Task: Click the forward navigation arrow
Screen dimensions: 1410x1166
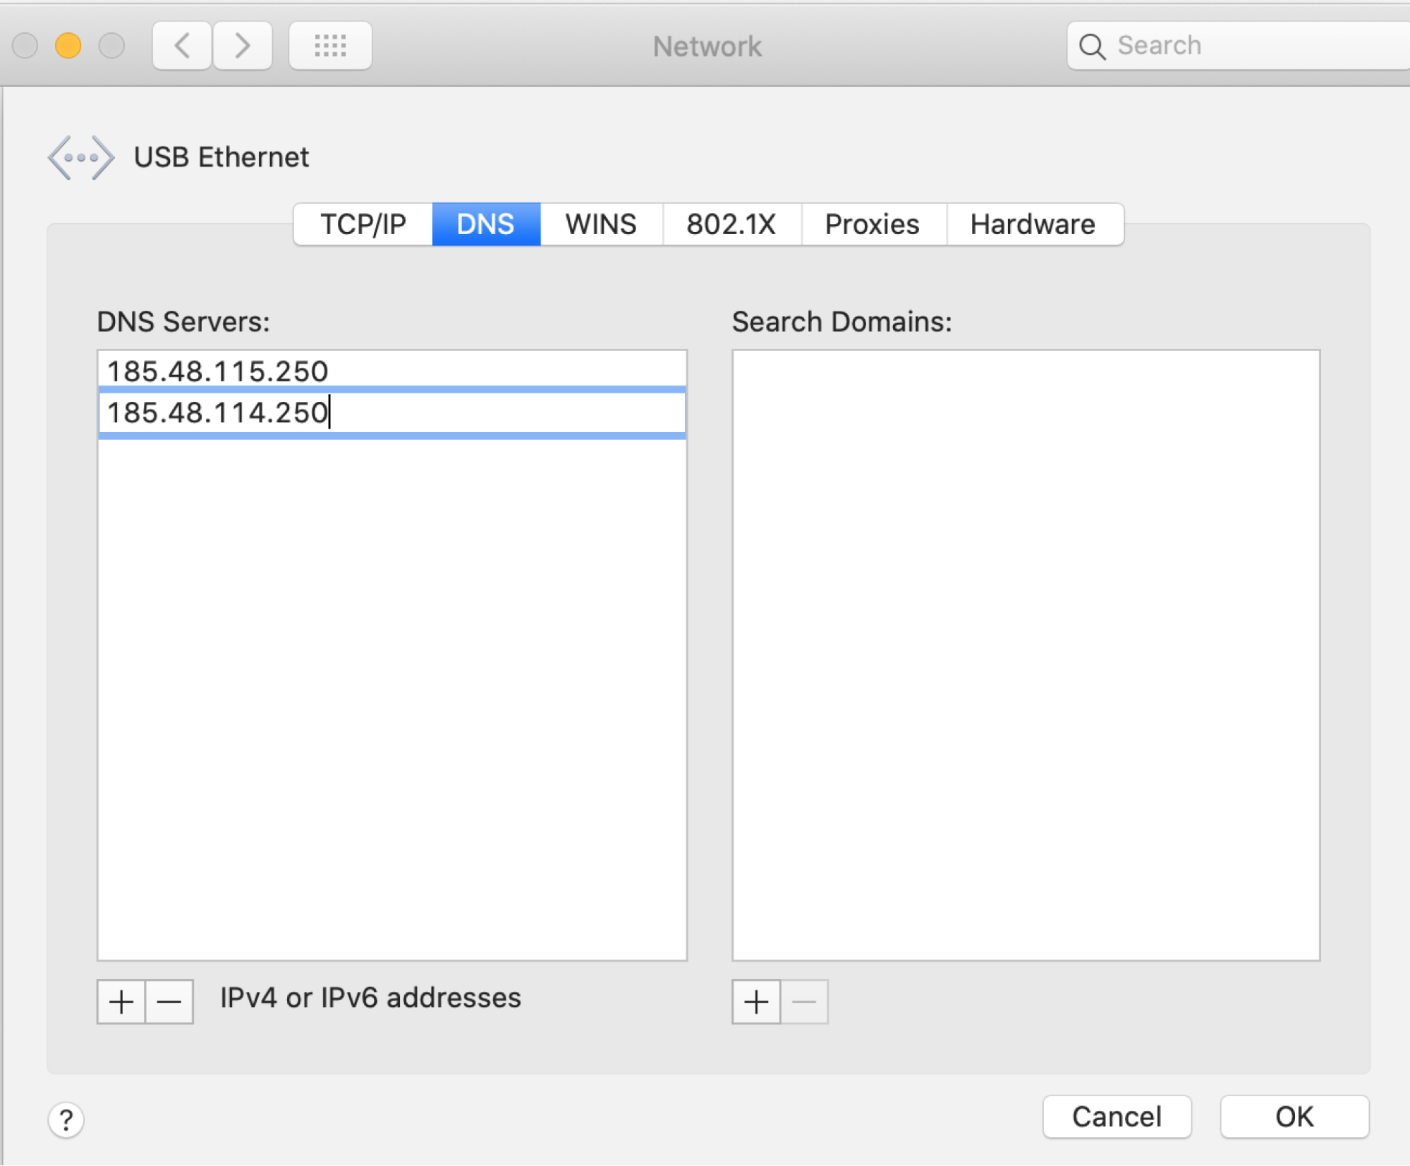Action: coord(243,46)
